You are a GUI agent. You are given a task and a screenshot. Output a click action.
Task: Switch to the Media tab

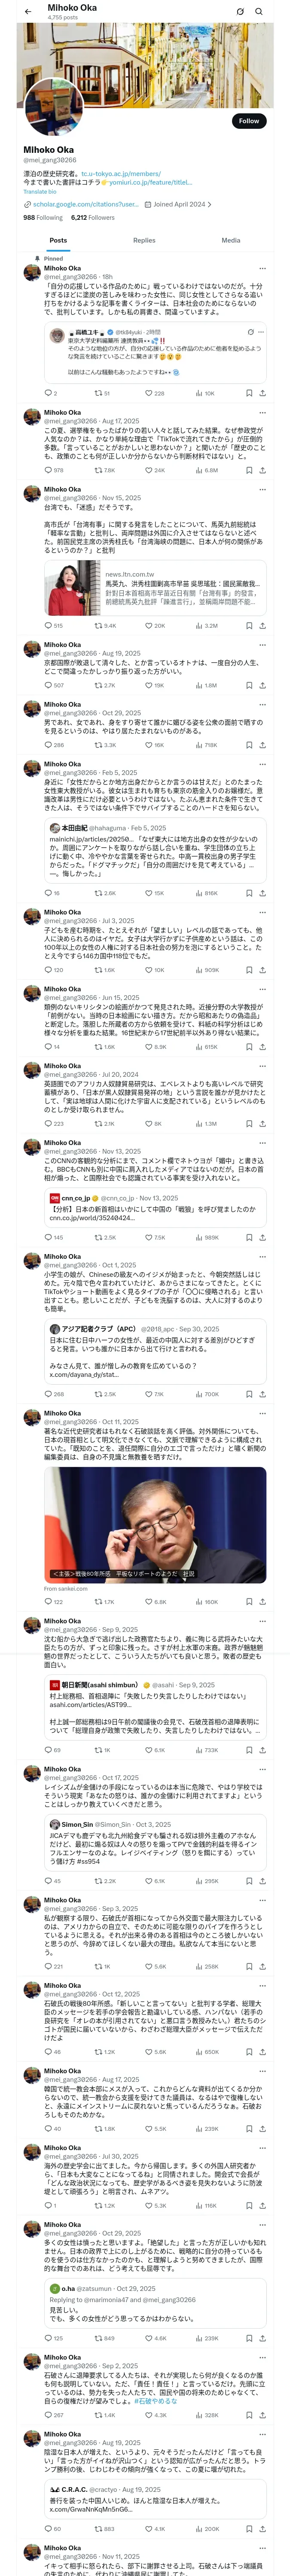(x=230, y=240)
